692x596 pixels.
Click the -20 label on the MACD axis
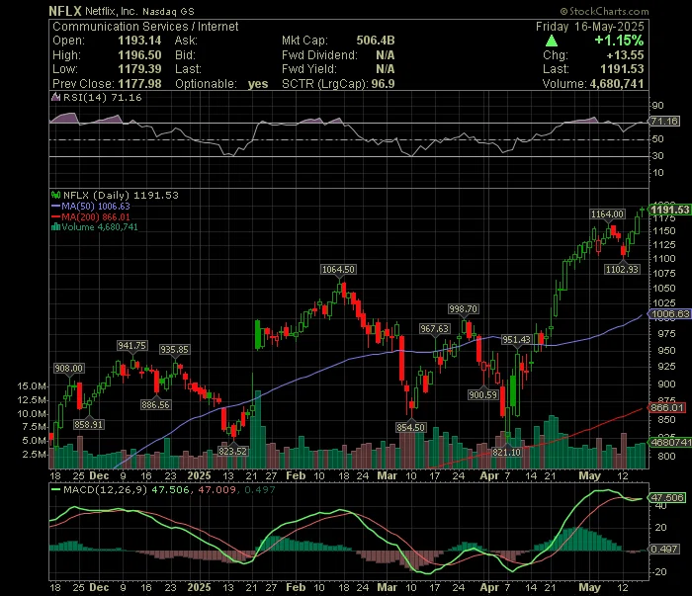tap(659, 571)
